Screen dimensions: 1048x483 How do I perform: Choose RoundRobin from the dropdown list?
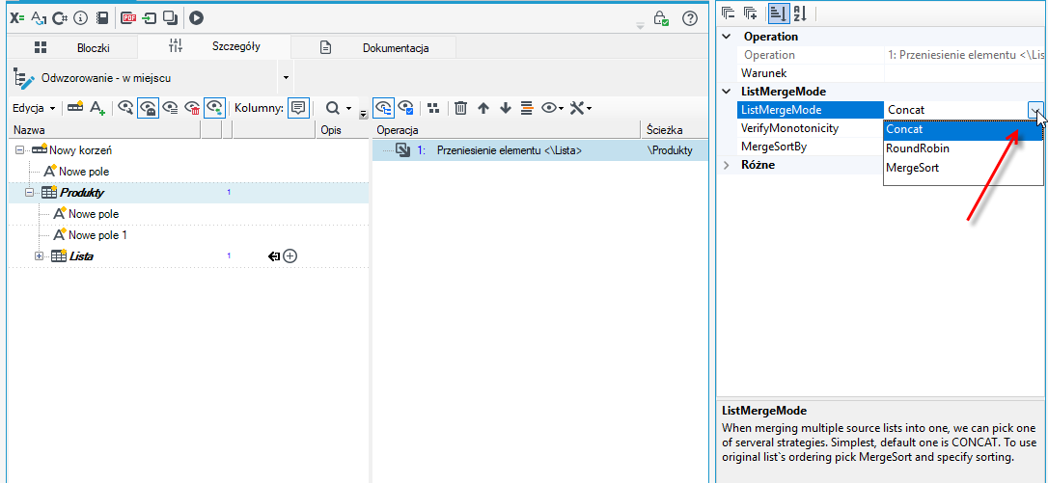963,148
